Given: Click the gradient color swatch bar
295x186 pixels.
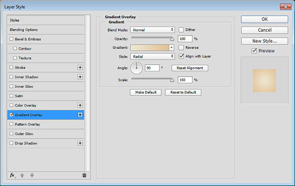Looking at the screenshot, I should tap(150, 47).
